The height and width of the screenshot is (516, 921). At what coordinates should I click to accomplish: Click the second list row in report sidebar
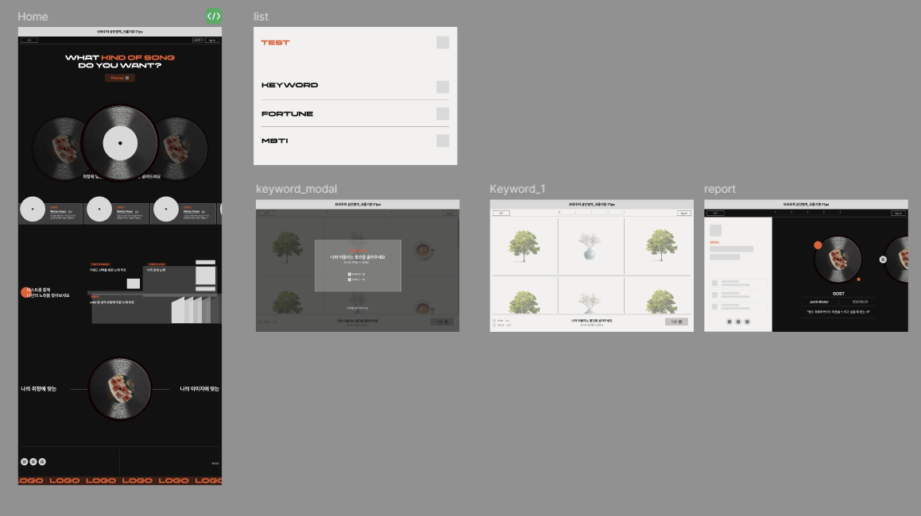[x=738, y=295]
